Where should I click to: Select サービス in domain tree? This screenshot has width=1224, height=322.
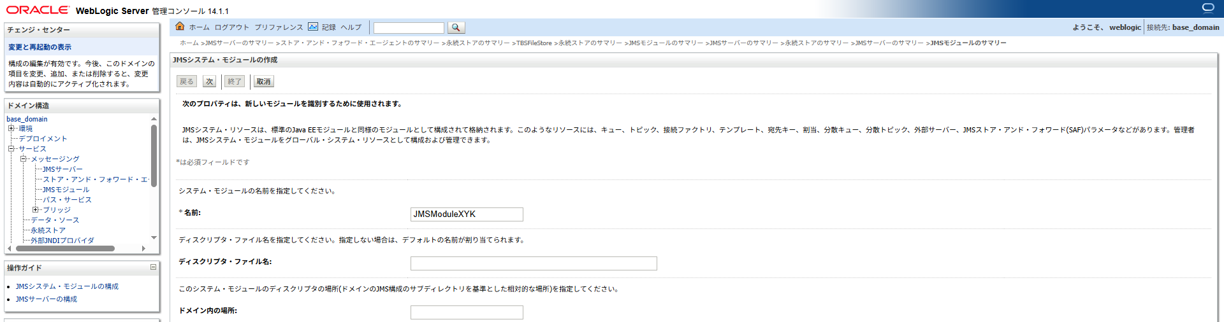33,149
